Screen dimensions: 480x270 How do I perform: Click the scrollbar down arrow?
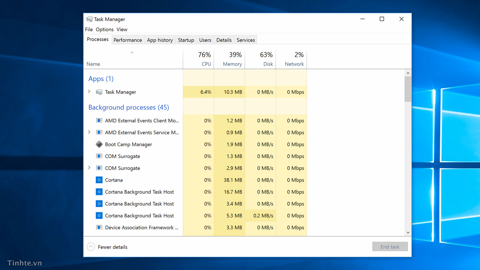[408, 232]
